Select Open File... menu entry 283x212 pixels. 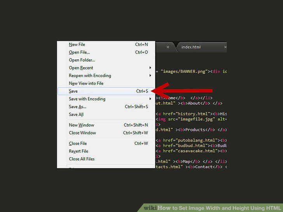pyautogui.click(x=106, y=52)
